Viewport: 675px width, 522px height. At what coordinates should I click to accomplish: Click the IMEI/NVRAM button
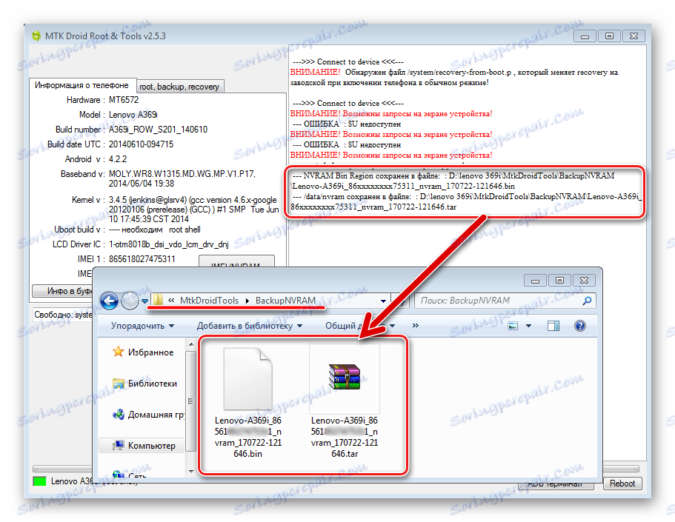click(x=236, y=261)
